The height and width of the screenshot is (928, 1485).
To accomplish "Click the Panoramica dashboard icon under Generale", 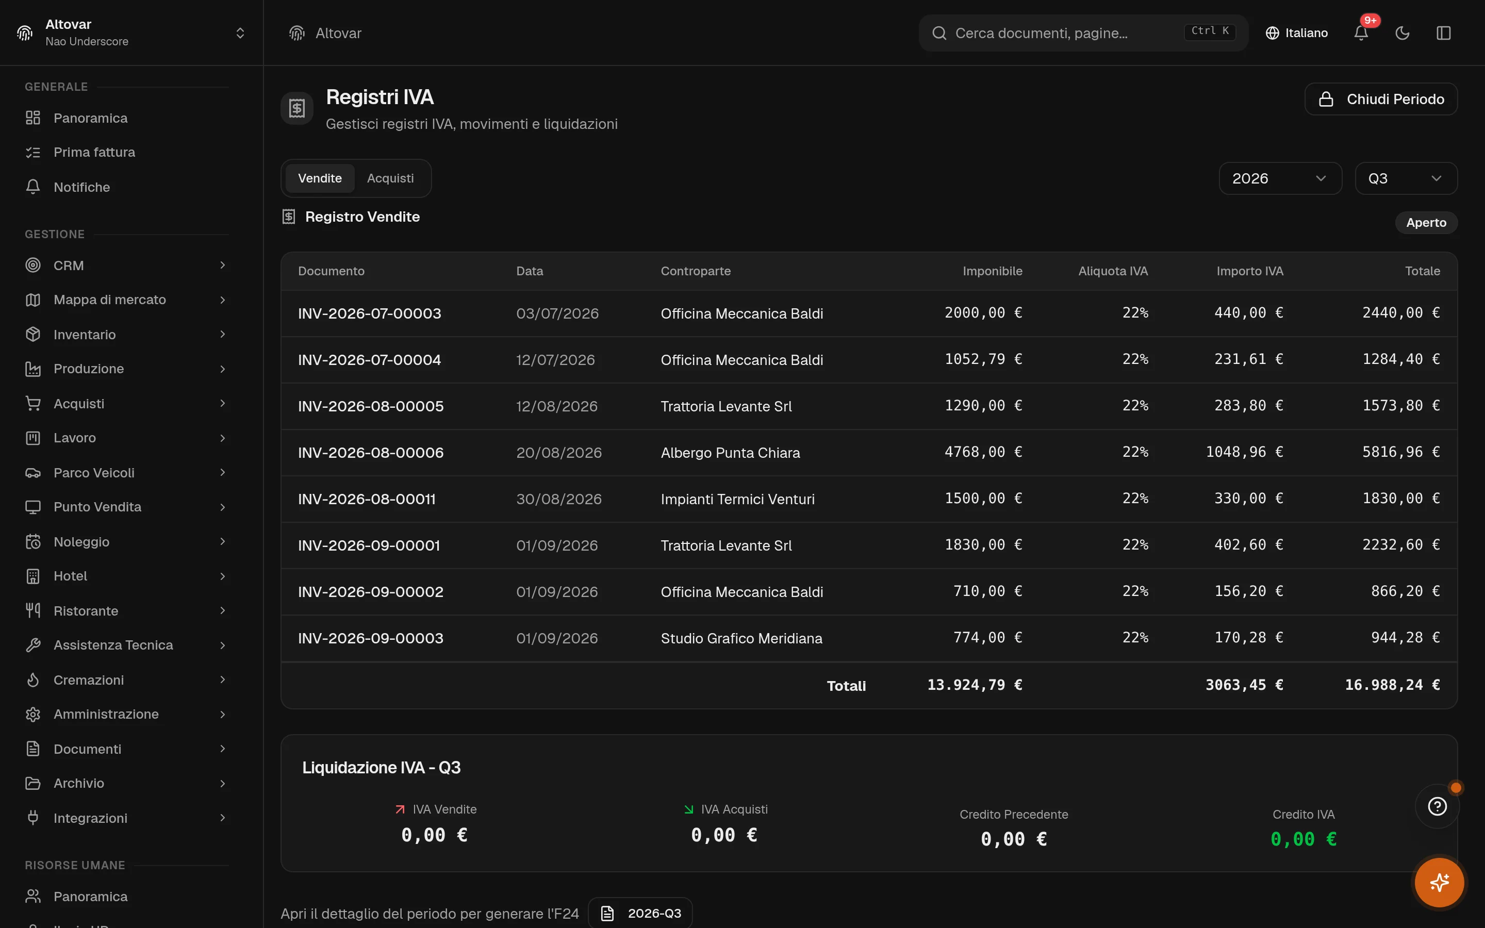I will [x=33, y=118].
